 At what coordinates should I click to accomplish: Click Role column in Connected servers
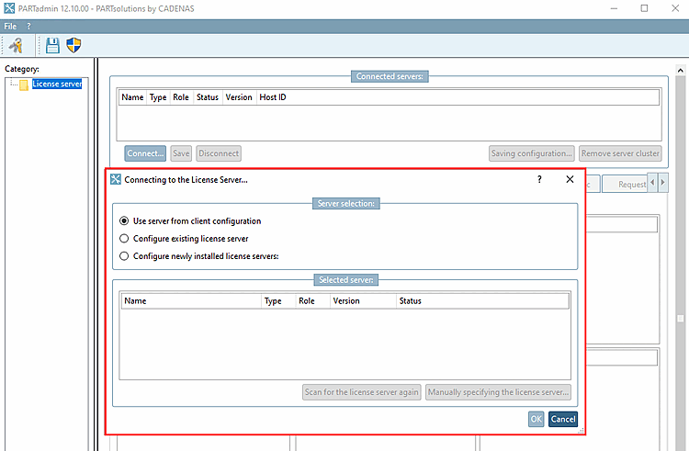[x=181, y=97]
